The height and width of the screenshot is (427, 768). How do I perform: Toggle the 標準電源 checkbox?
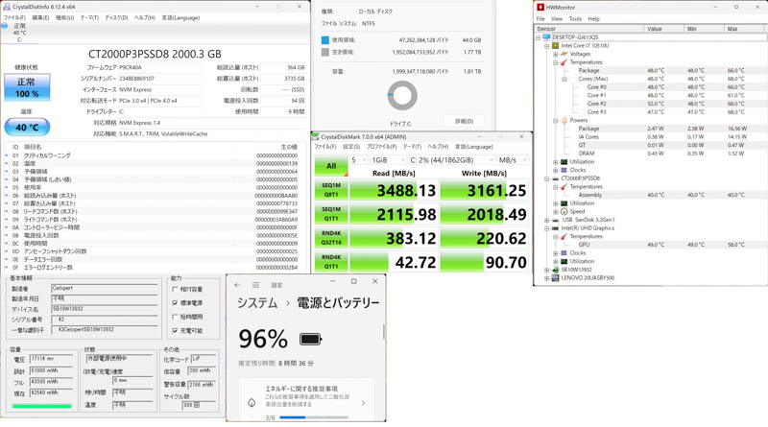175,303
